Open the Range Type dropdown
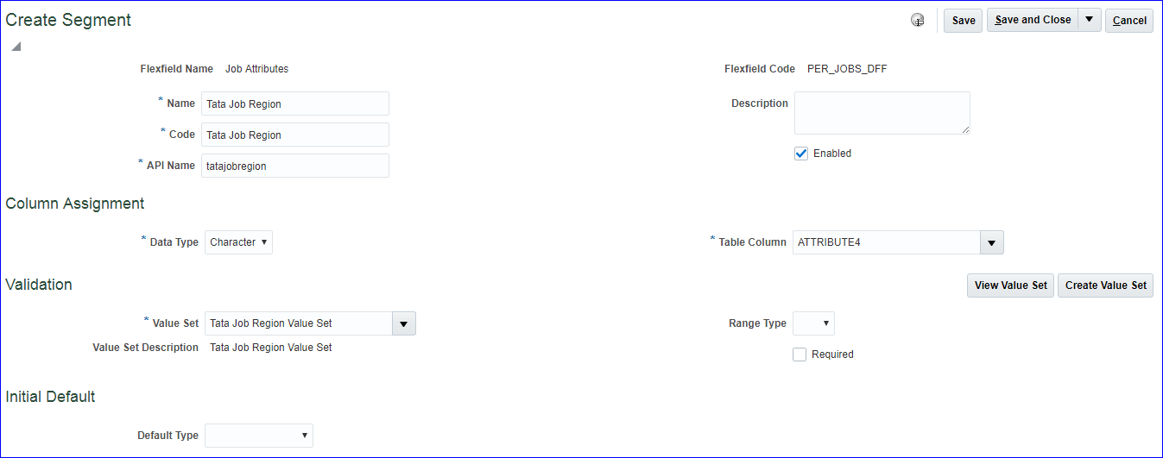Screen dimensions: 1163x458 (x=813, y=323)
